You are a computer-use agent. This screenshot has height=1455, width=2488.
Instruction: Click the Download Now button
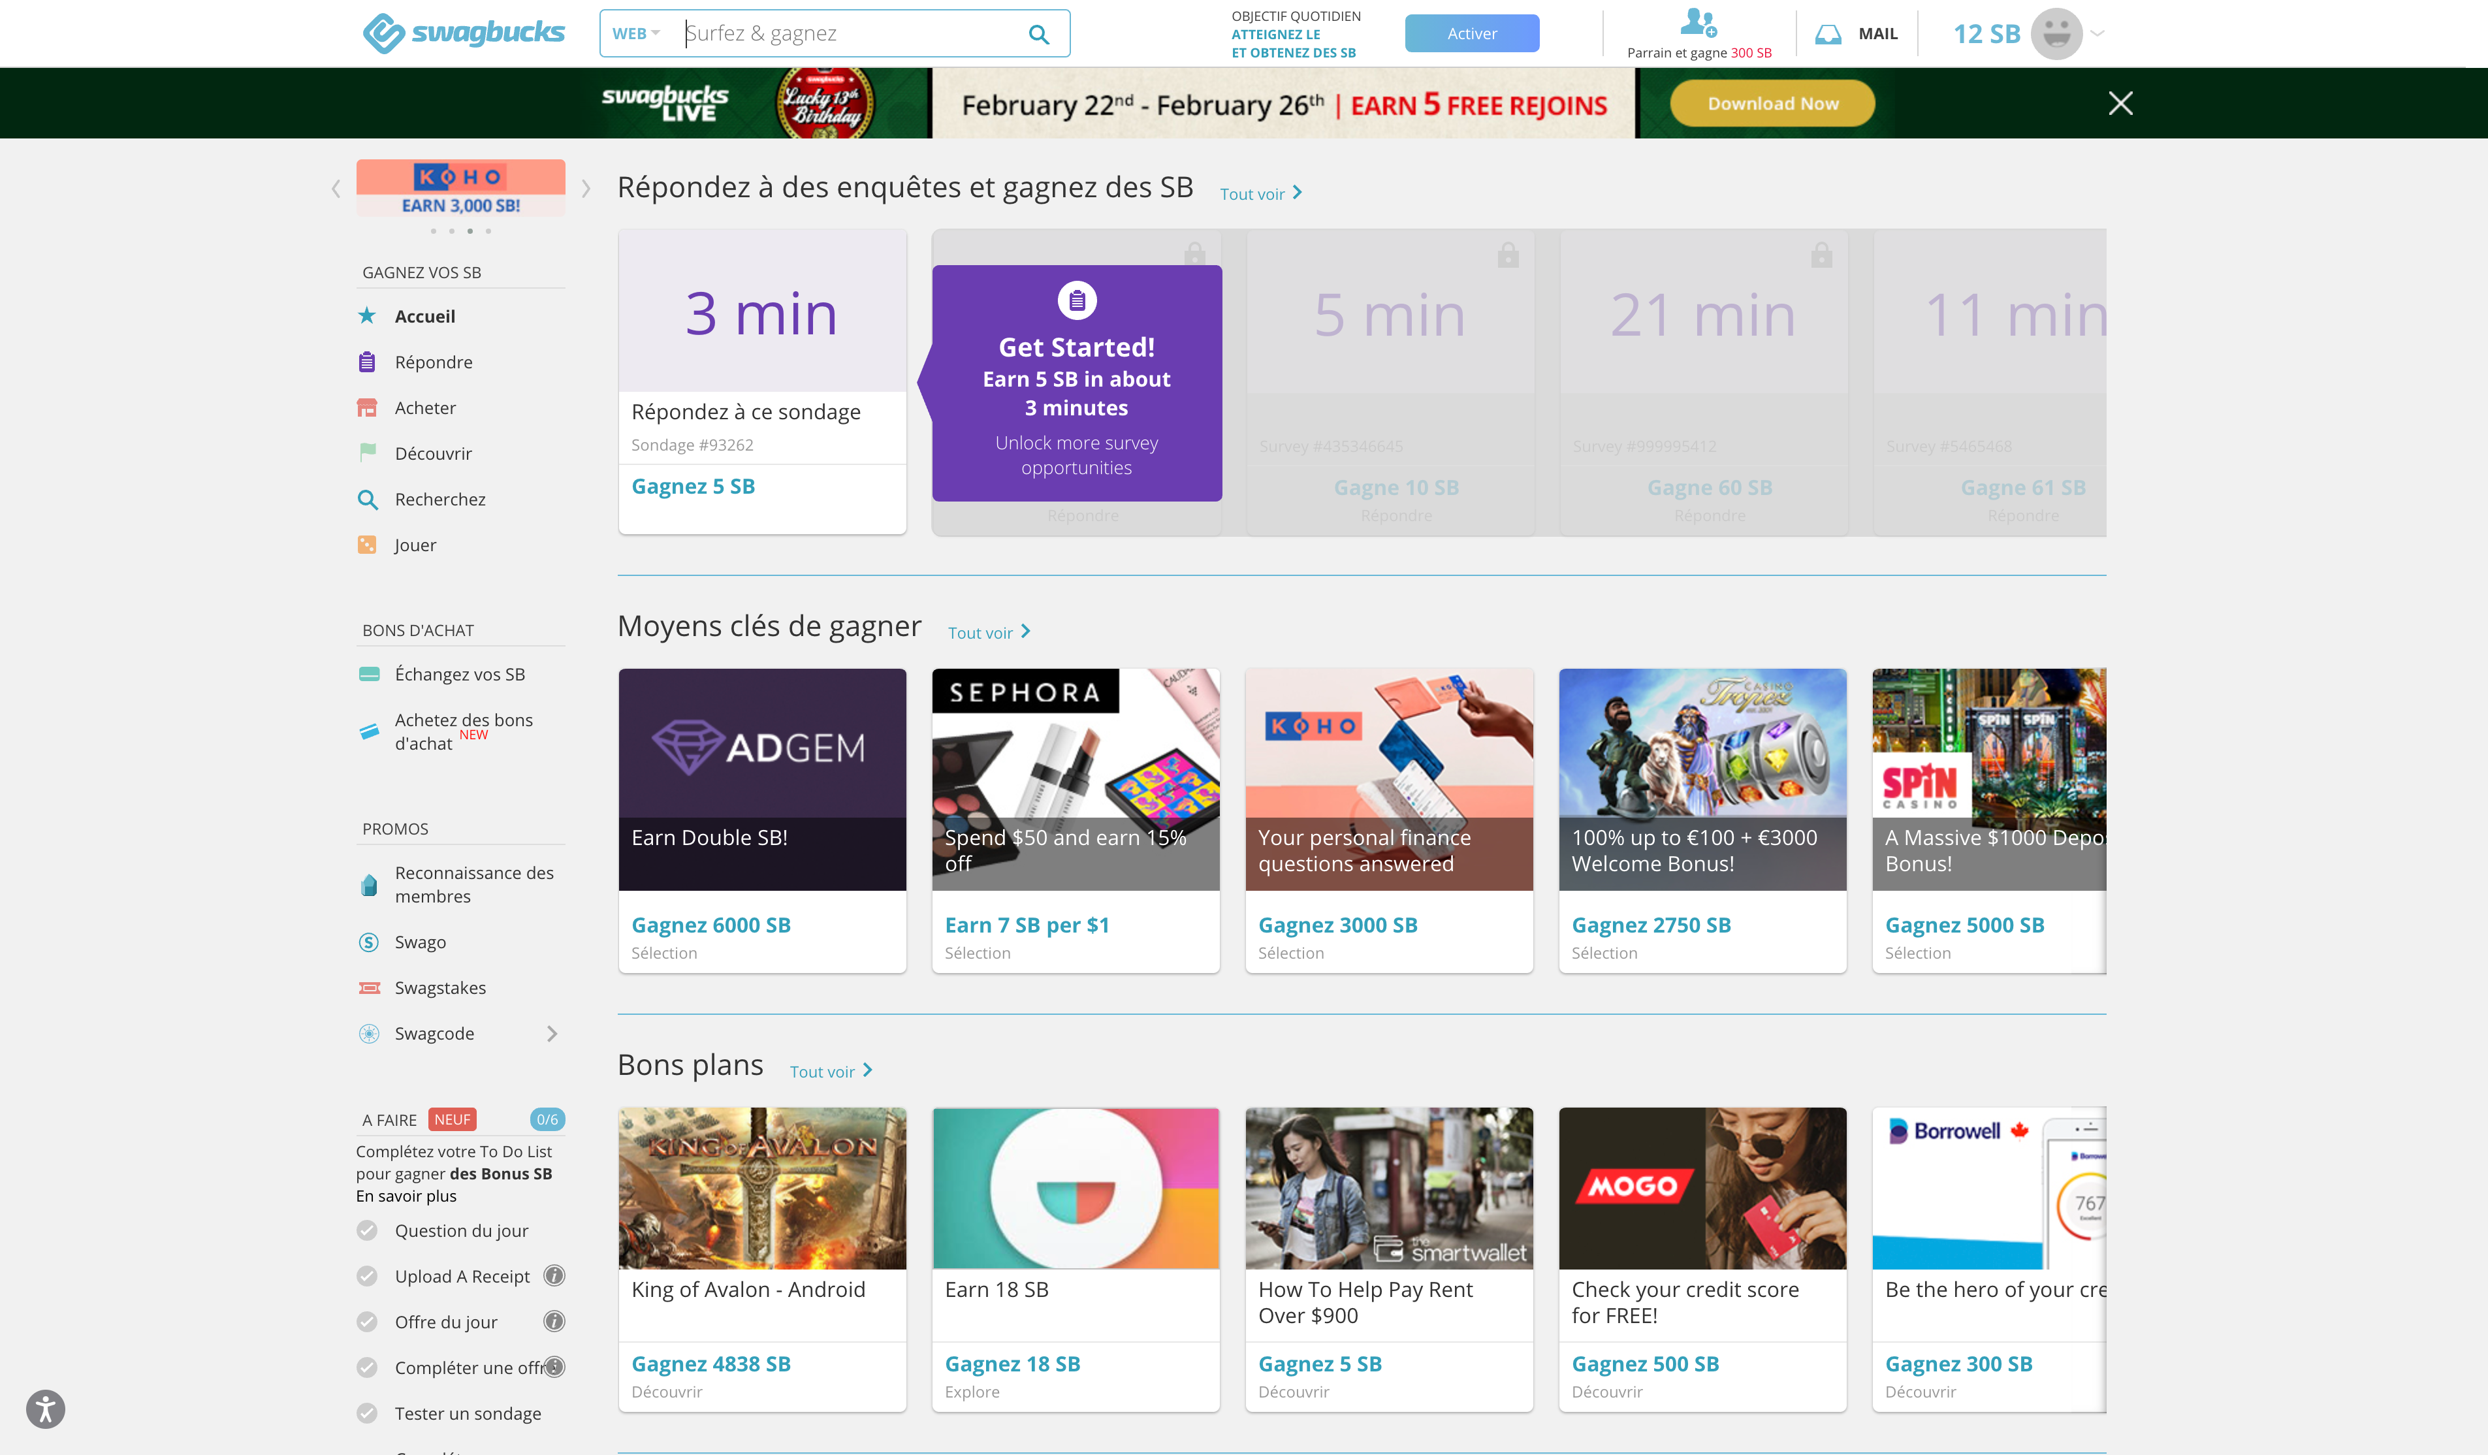1772,104
